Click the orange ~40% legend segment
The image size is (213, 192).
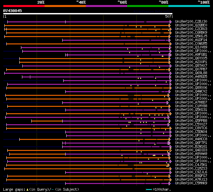(x=65, y=6)
